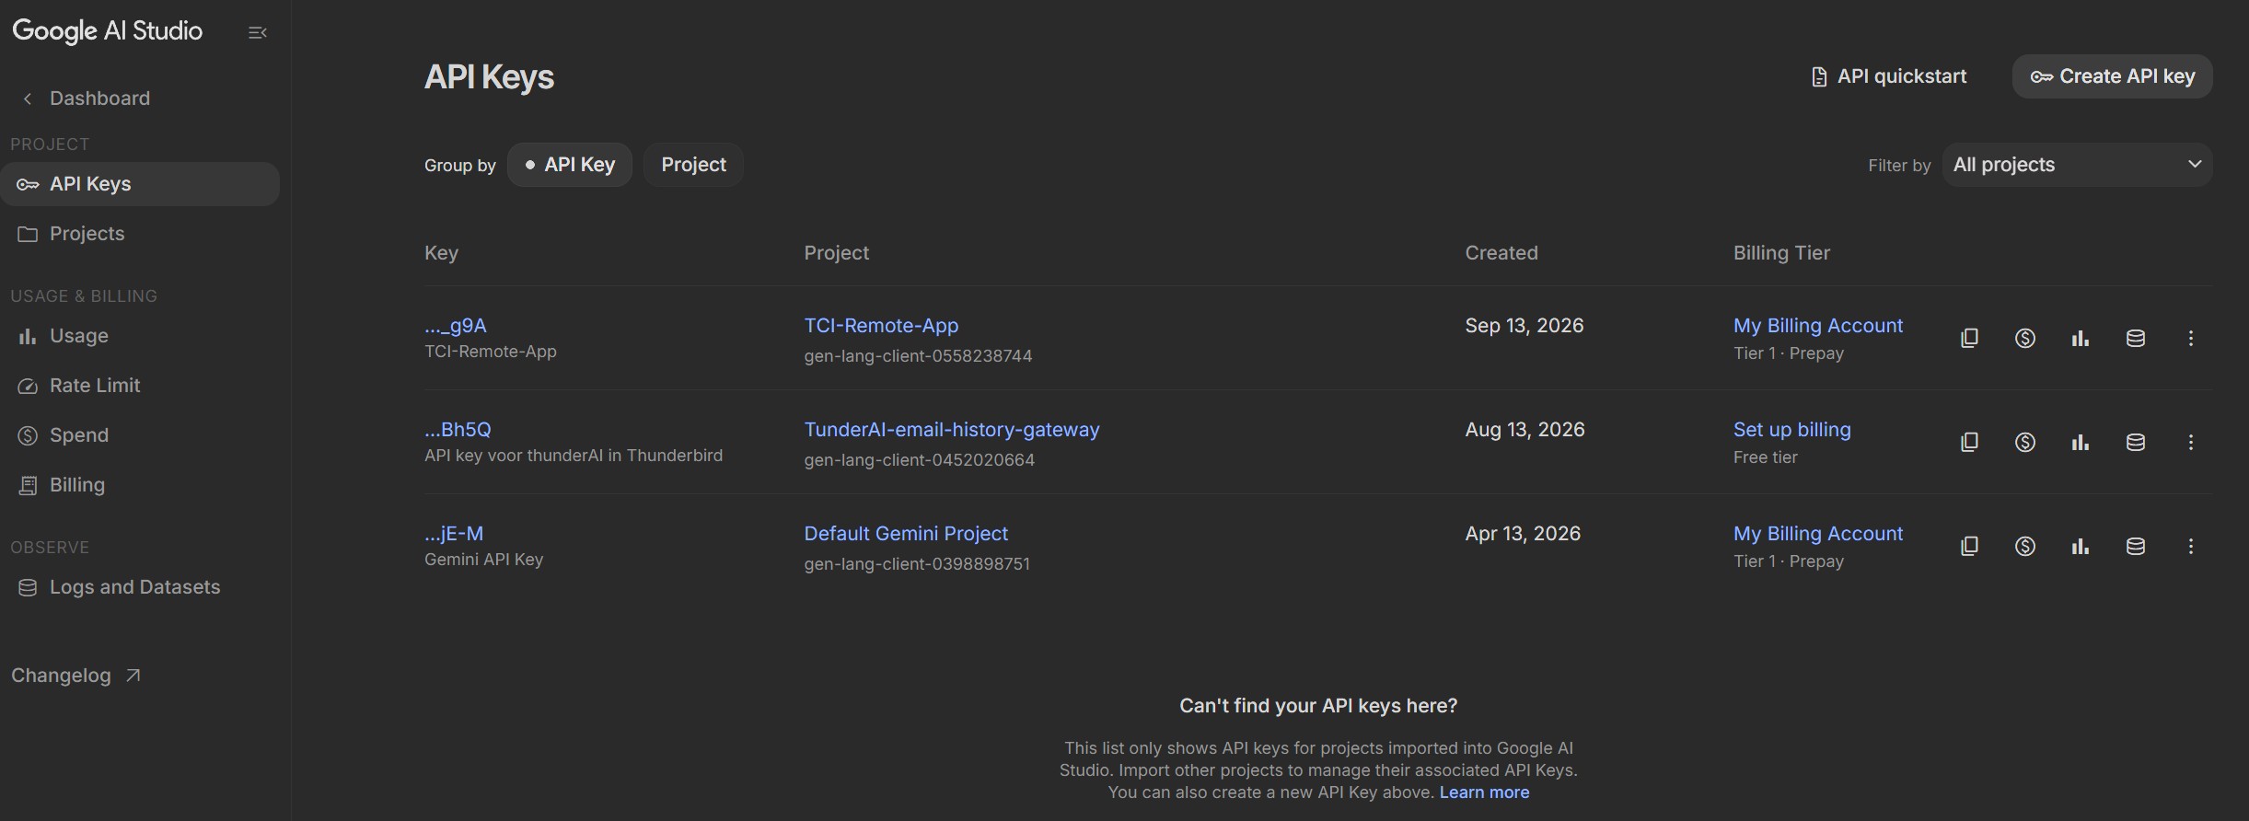This screenshot has width=2249, height=821.
Task: Open the TunderAI-email-history-gateway project link
Action: (x=952, y=430)
